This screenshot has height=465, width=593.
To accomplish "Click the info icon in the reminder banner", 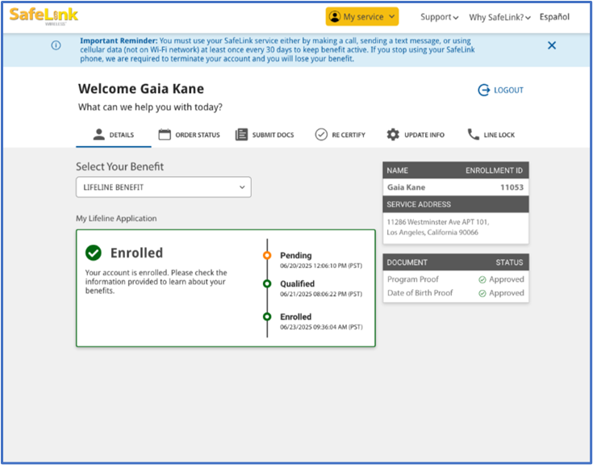I will click(x=56, y=45).
